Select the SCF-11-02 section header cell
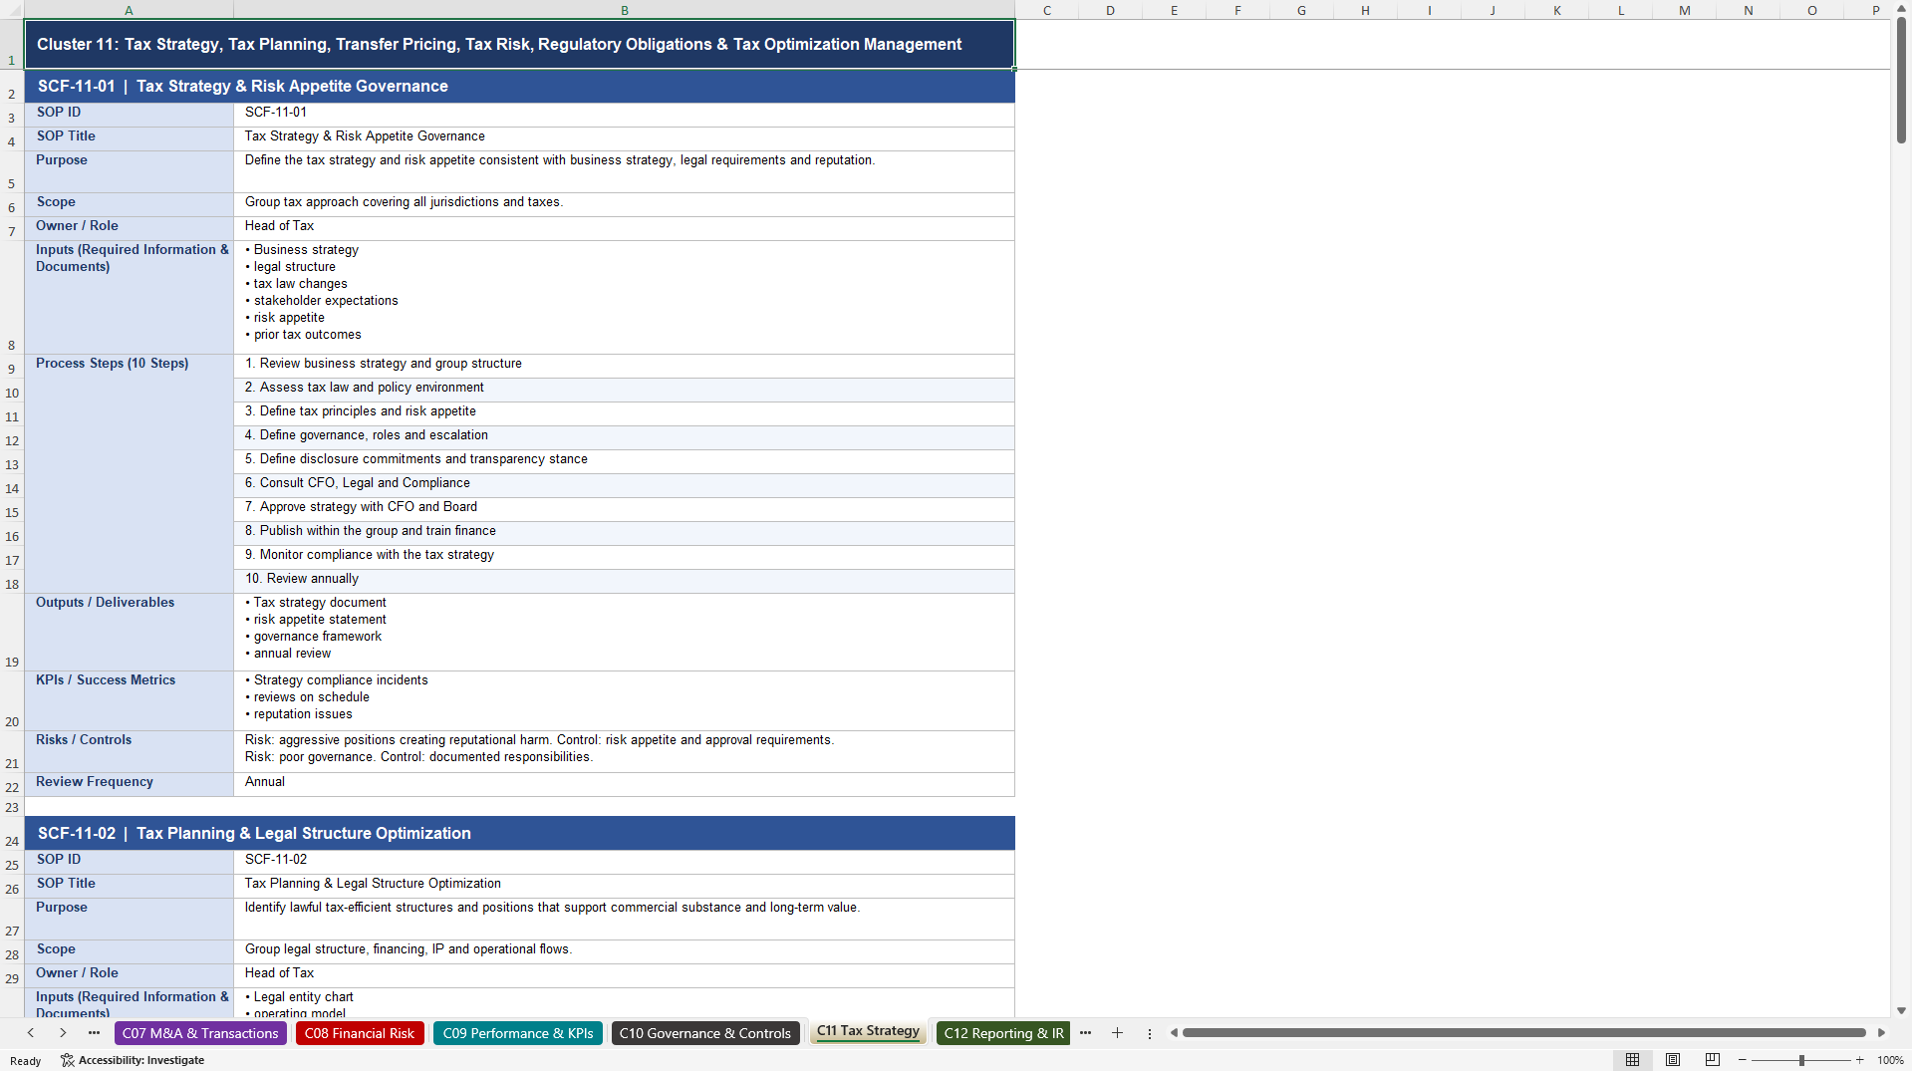This screenshot has height=1071, width=1912. (x=519, y=834)
